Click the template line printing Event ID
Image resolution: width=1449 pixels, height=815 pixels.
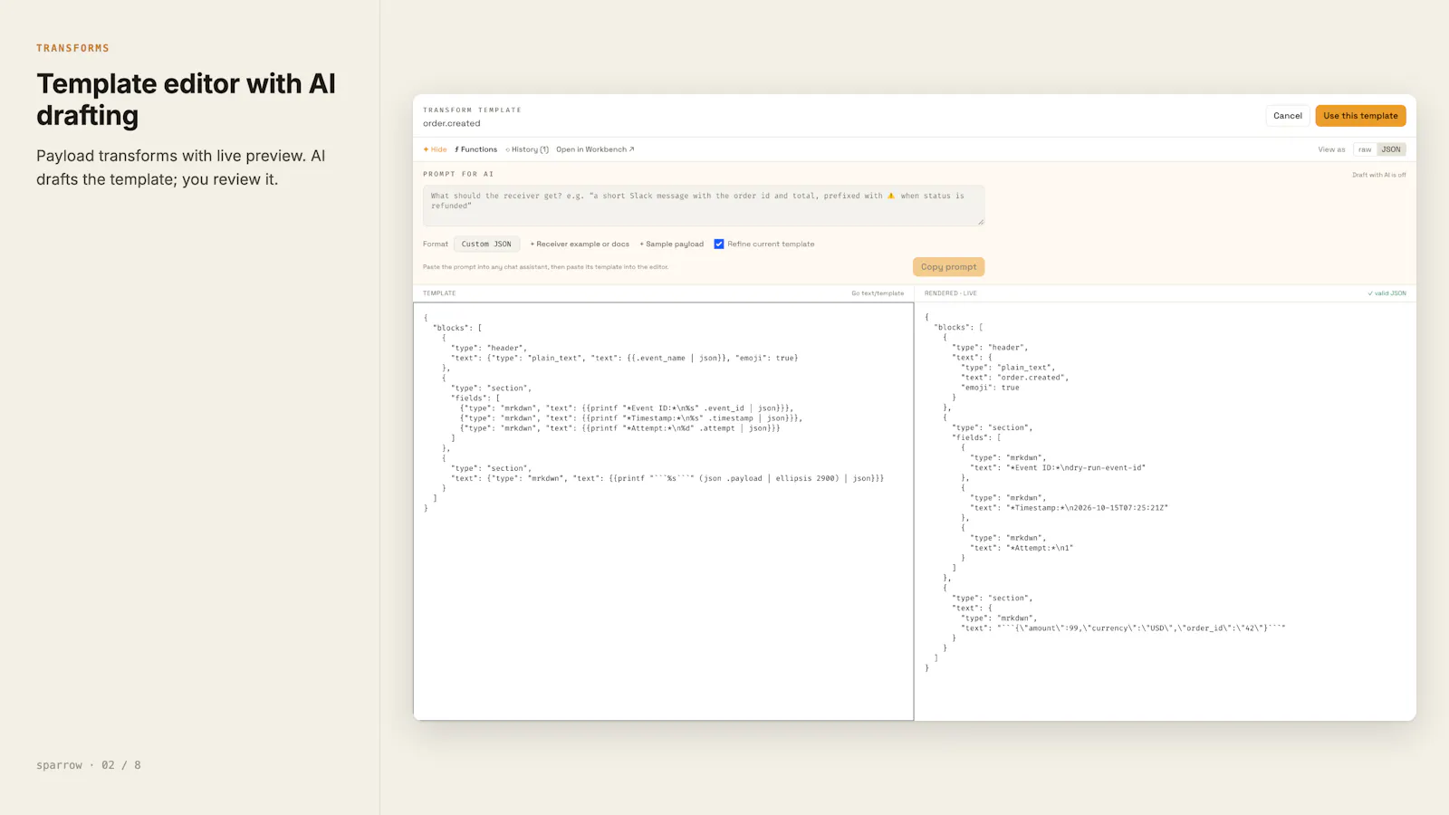click(x=627, y=408)
